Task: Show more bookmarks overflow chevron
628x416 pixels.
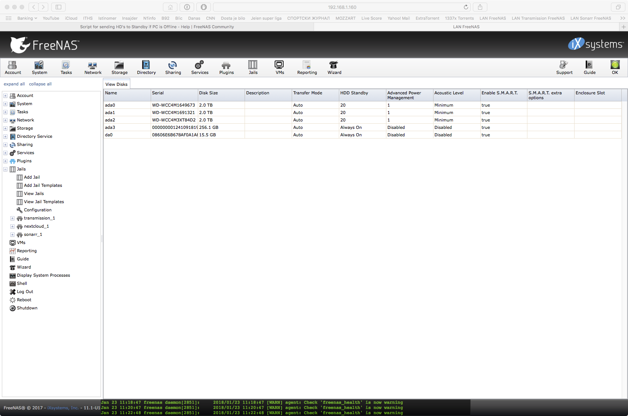Action: tap(622, 18)
